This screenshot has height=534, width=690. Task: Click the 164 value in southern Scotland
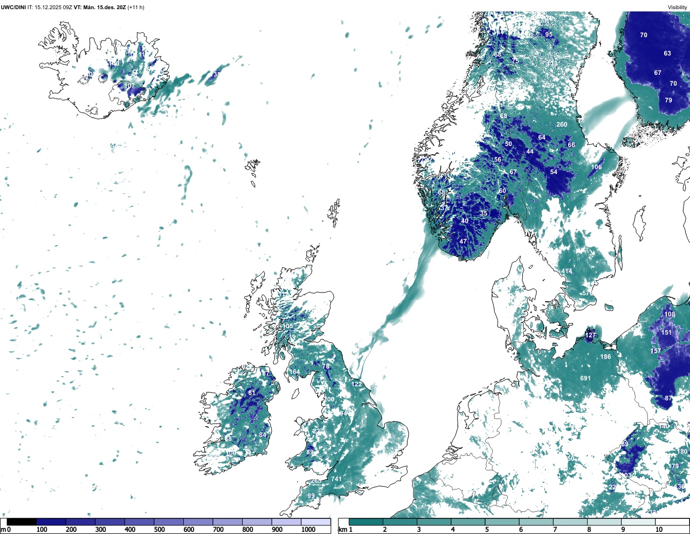(294, 372)
